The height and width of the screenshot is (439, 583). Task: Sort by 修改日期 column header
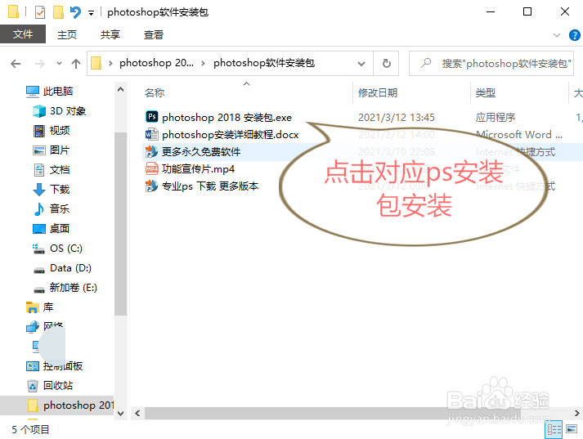(378, 93)
